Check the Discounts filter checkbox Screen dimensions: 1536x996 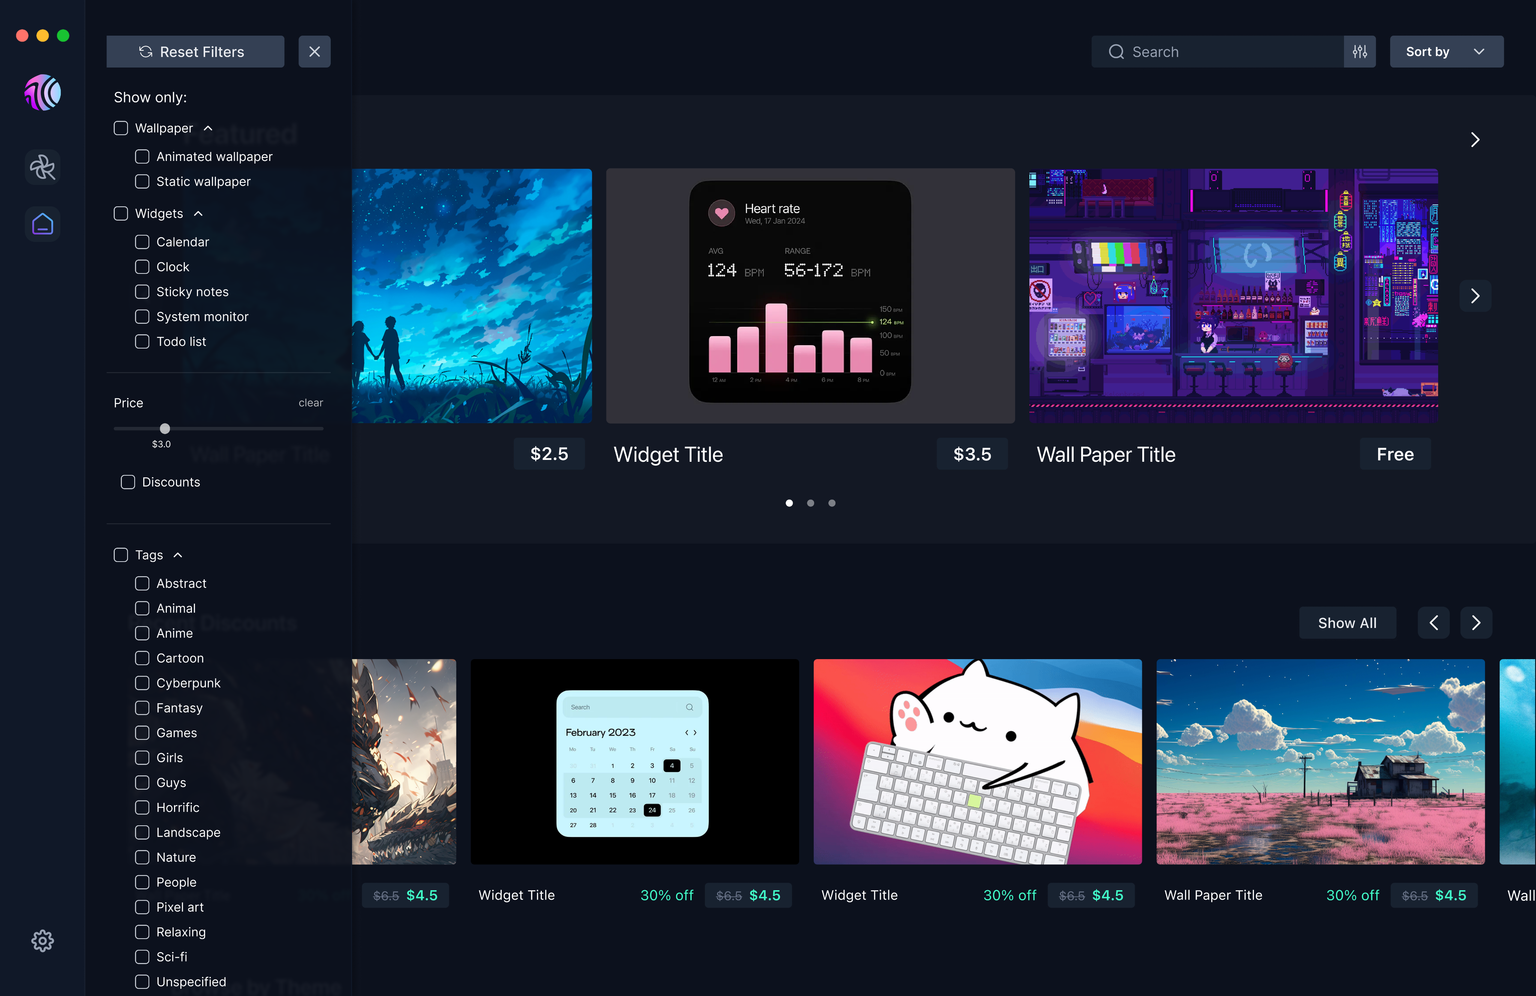(x=128, y=482)
